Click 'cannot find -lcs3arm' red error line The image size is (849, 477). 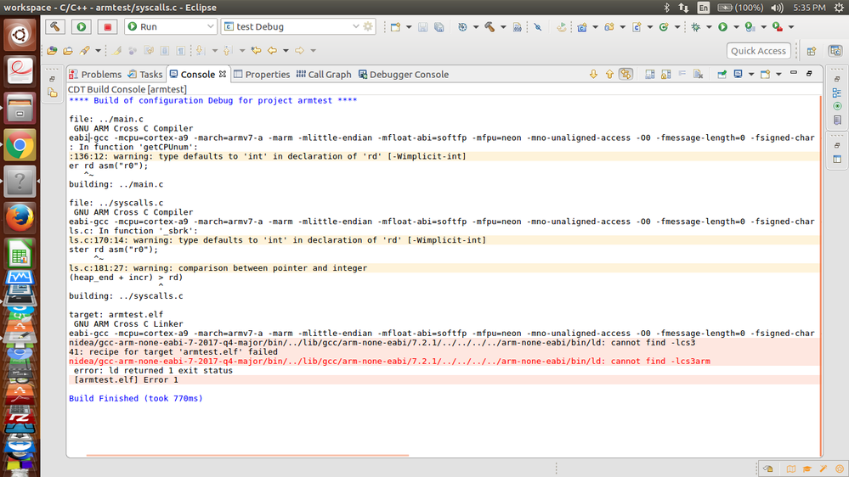pos(389,362)
